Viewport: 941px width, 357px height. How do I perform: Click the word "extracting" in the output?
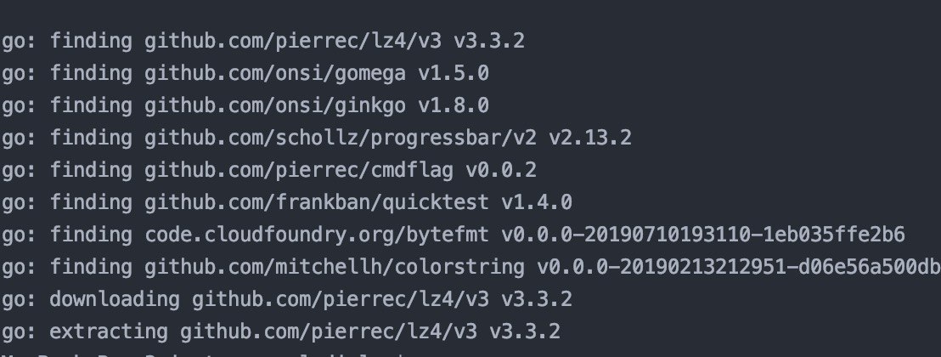109,331
